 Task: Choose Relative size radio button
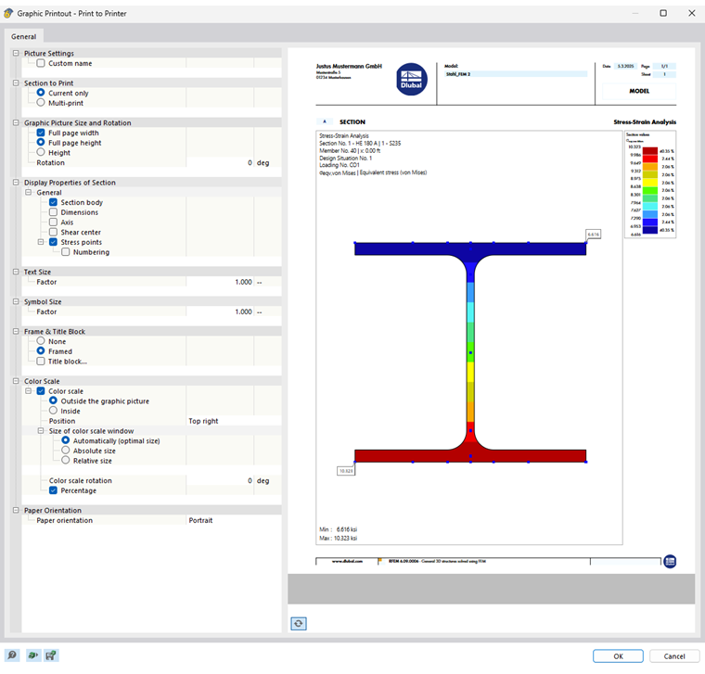(66, 460)
